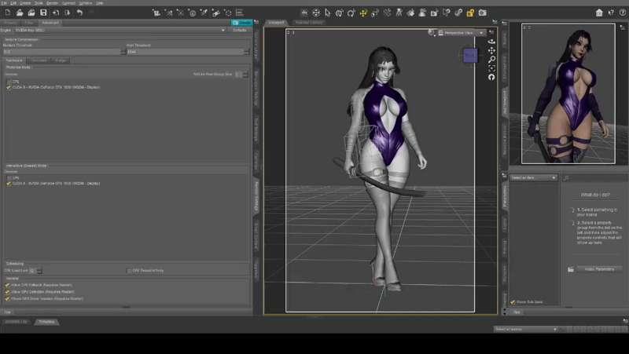Select the Rotate tool icon

coord(351,13)
